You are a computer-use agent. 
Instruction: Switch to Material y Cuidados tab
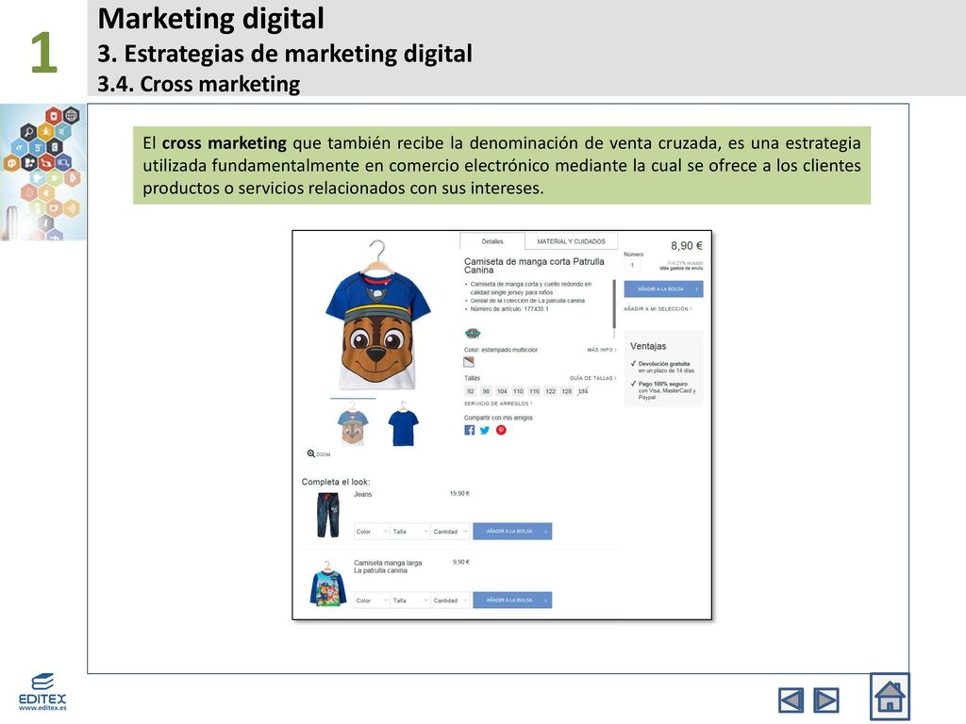tap(571, 241)
